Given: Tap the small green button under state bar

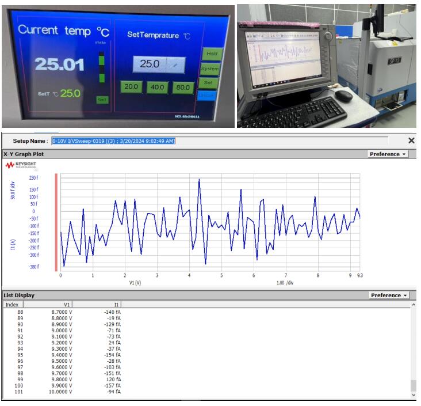Looking at the screenshot, I should point(102,100).
